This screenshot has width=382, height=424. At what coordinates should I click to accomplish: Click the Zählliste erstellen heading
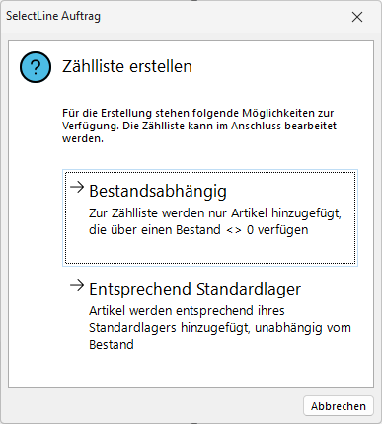[x=127, y=66]
